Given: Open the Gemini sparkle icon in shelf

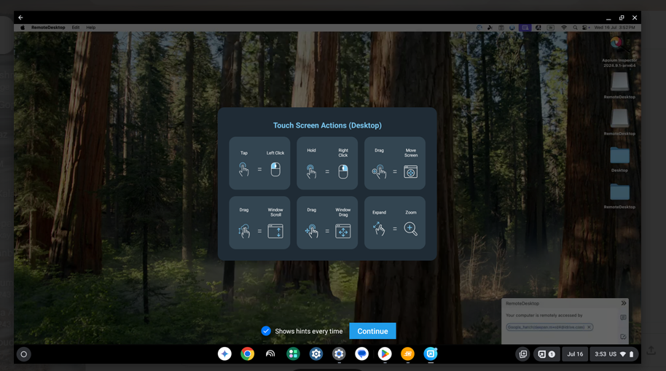Looking at the screenshot, I should pos(224,354).
